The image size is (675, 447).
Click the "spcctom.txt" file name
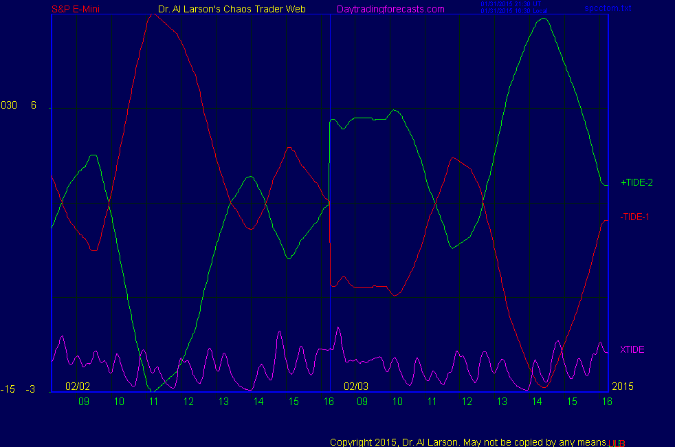[x=608, y=8]
